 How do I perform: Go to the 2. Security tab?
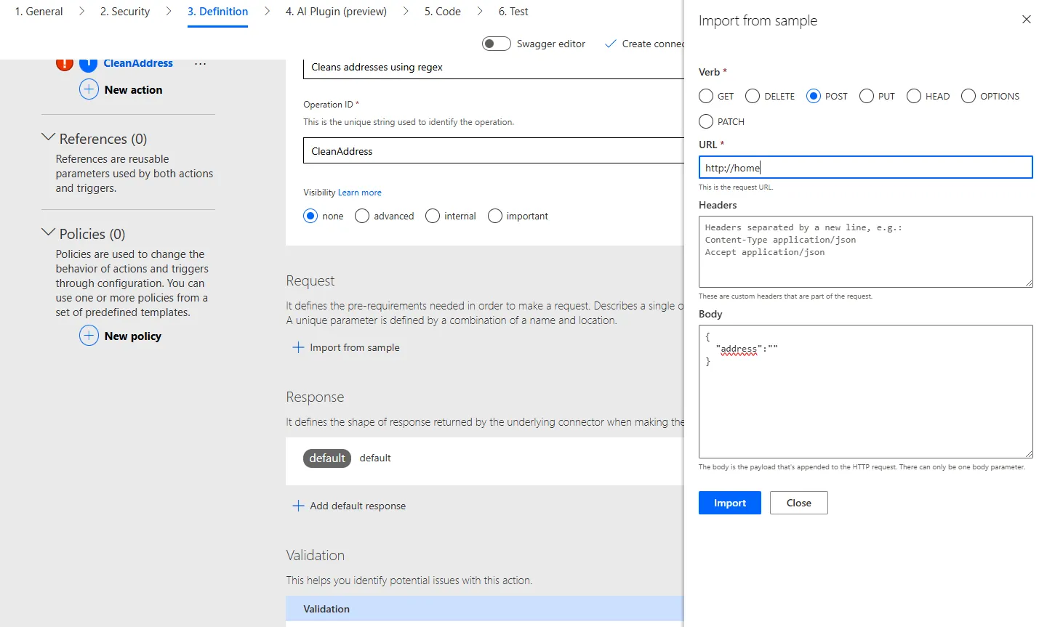coord(125,12)
